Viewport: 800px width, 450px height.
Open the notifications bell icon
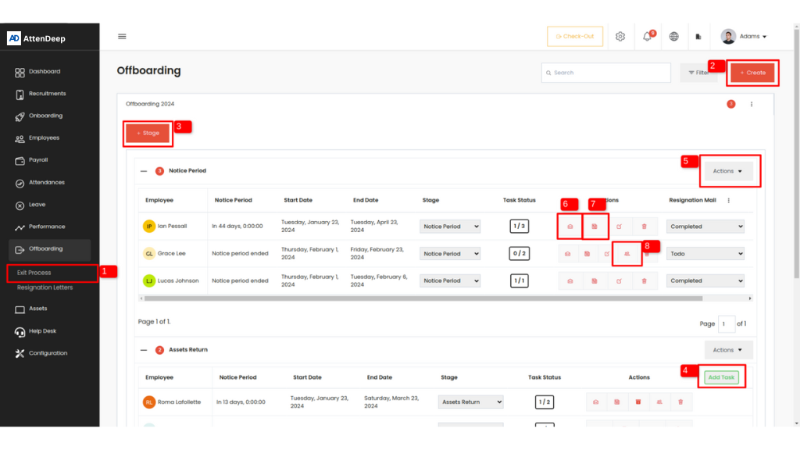[x=647, y=37]
